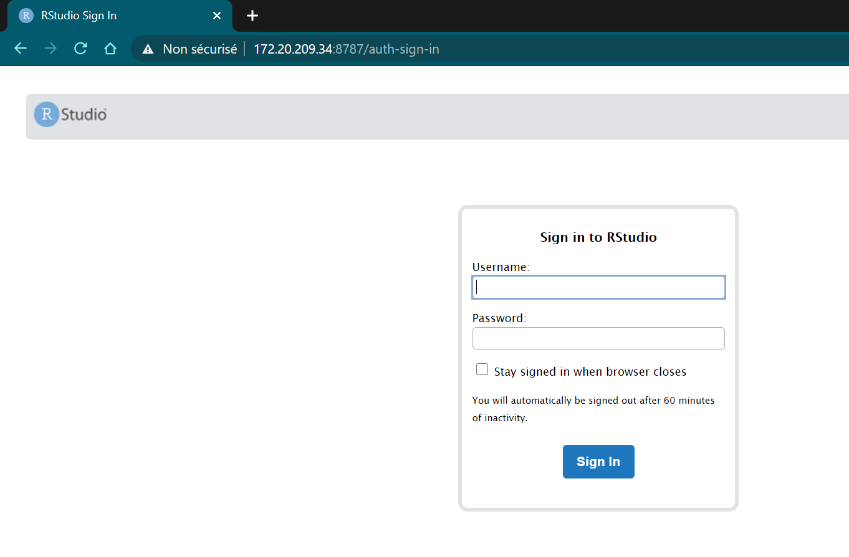The width and height of the screenshot is (849, 557).
Task: Click the address bar URL text
Action: click(x=347, y=49)
